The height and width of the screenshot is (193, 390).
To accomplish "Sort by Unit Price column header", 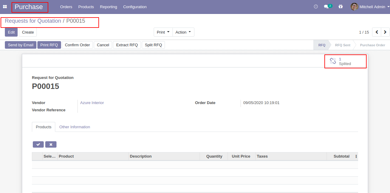I will [241, 156].
